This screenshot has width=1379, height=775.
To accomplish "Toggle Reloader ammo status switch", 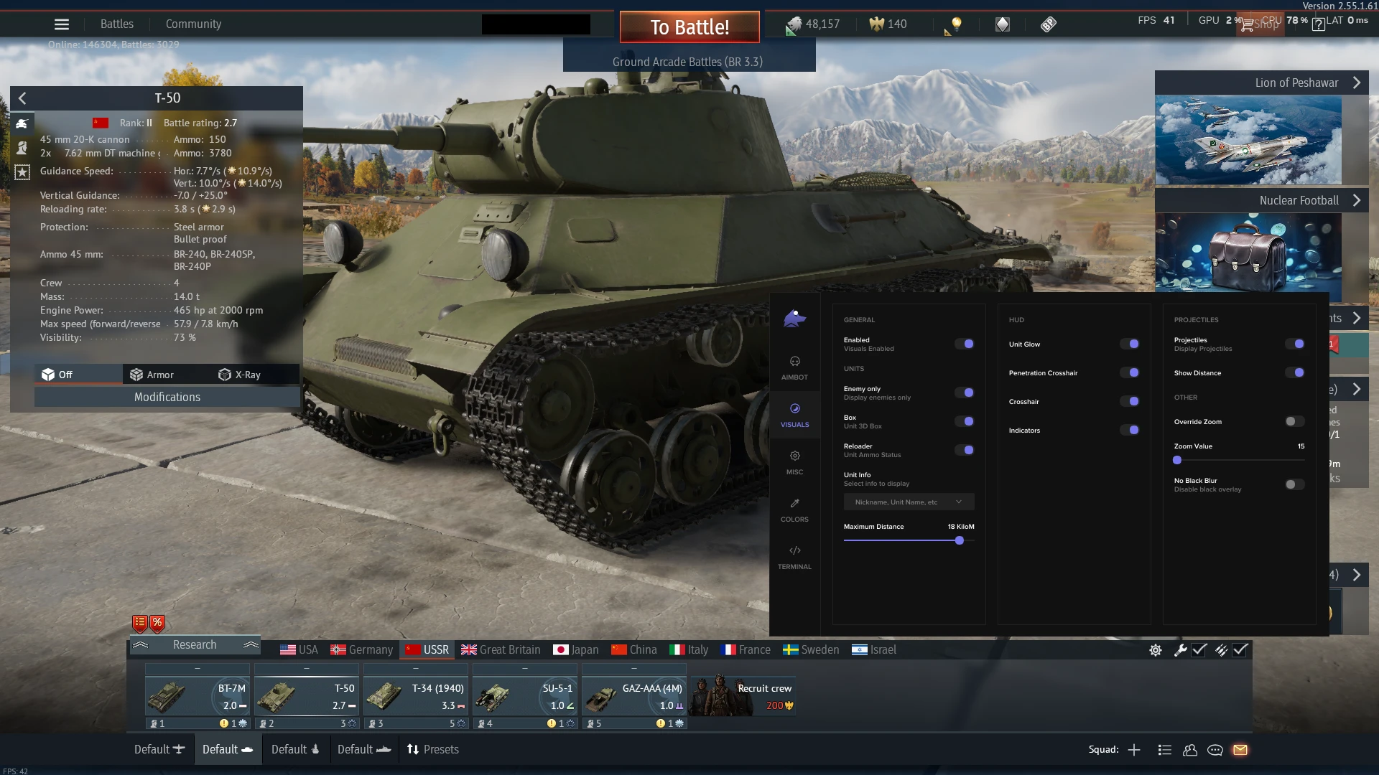I will tap(965, 451).
